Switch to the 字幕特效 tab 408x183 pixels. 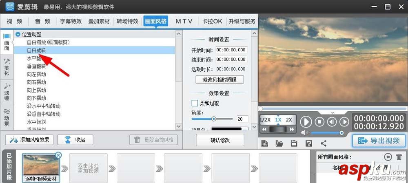(71, 21)
